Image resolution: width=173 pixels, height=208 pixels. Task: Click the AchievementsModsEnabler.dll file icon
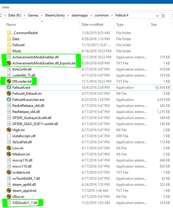(x=9, y=57)
